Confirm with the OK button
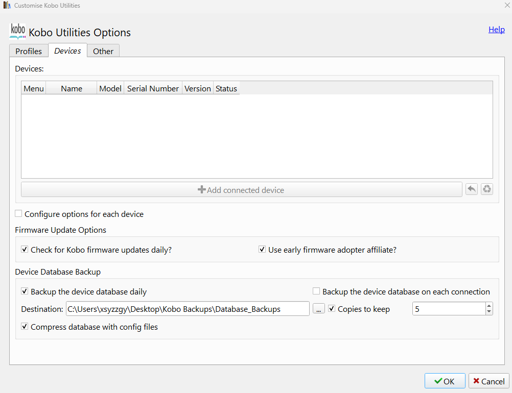The width and height of the screenshot is (512, 393). point(445,381)
